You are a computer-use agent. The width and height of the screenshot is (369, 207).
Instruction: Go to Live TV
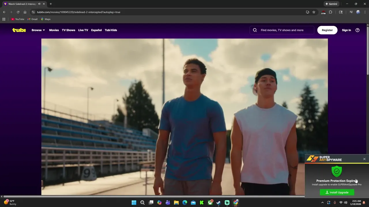(83, 30)
